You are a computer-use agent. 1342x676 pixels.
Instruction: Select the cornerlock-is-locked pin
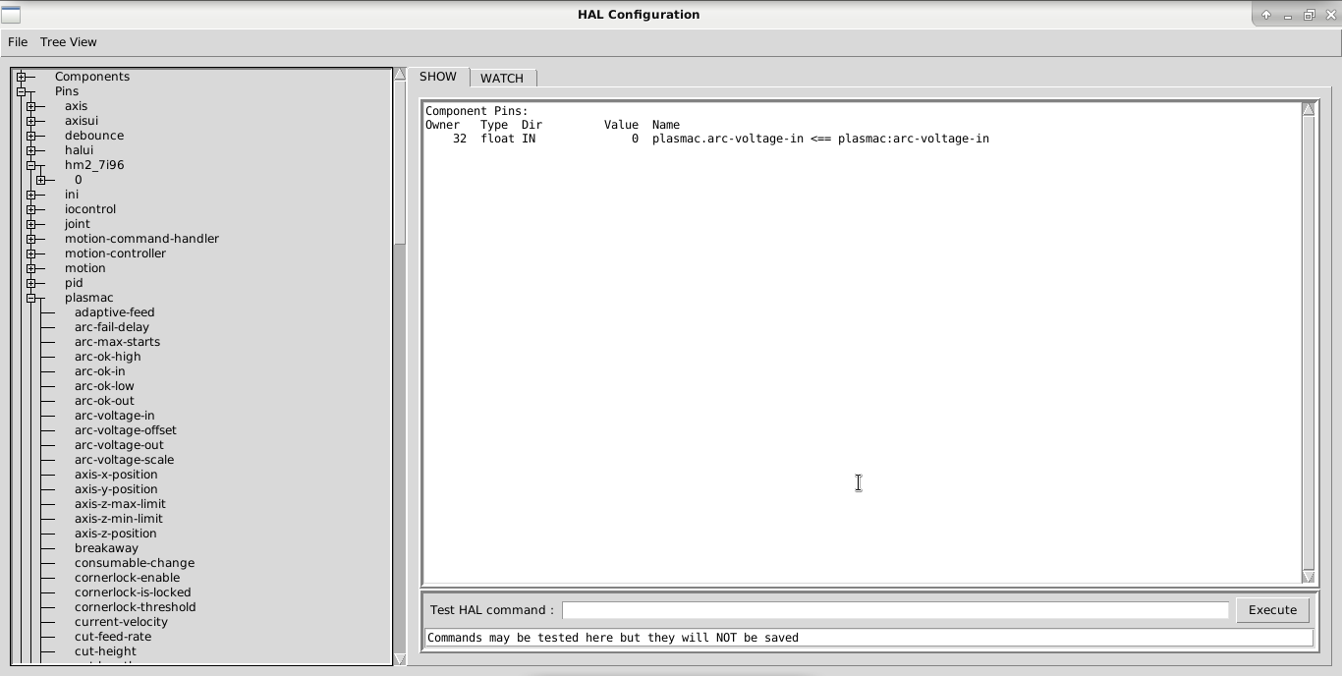click(x=133, y=592)
